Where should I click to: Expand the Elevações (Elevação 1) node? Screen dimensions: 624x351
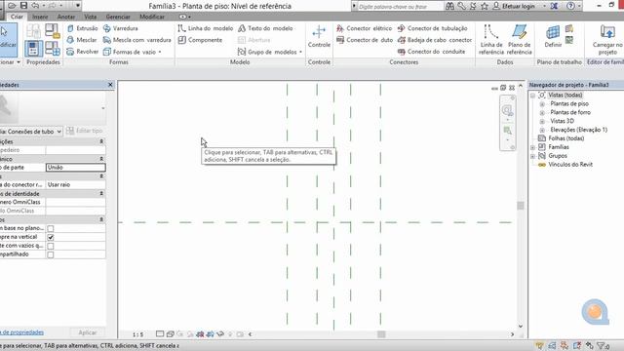click(x=542, y=130)
